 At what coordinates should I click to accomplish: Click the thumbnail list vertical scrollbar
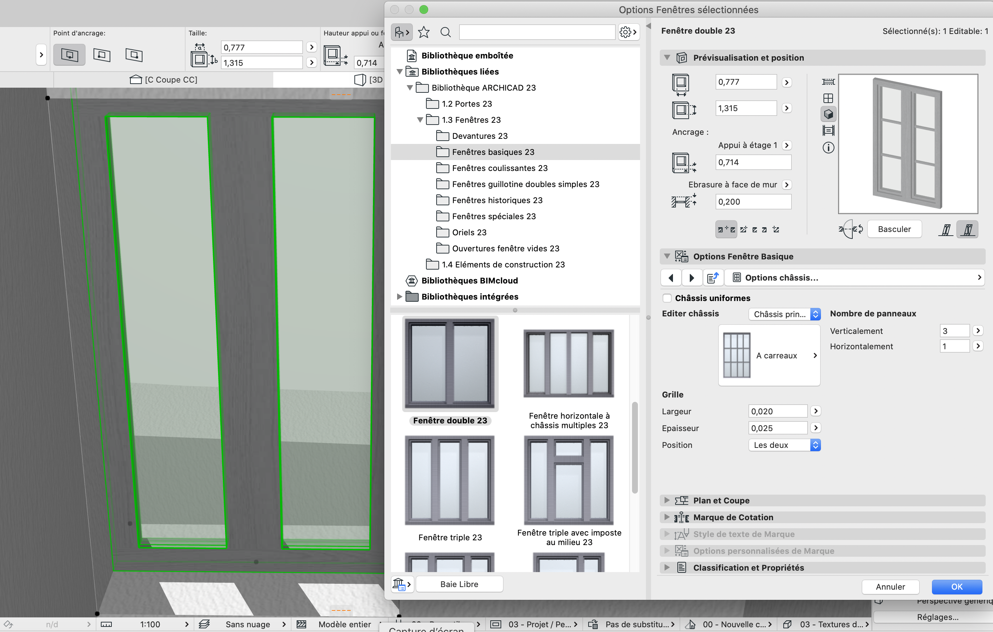(x=635, y=447)
